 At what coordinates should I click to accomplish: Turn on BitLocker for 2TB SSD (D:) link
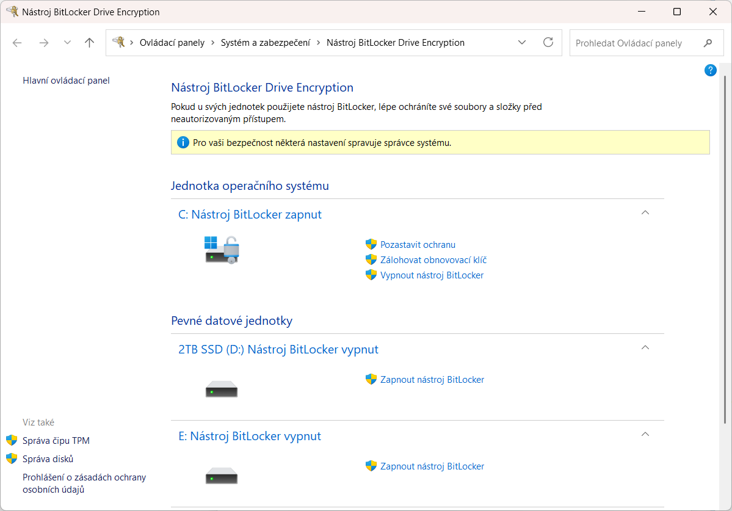pos(432,379)
